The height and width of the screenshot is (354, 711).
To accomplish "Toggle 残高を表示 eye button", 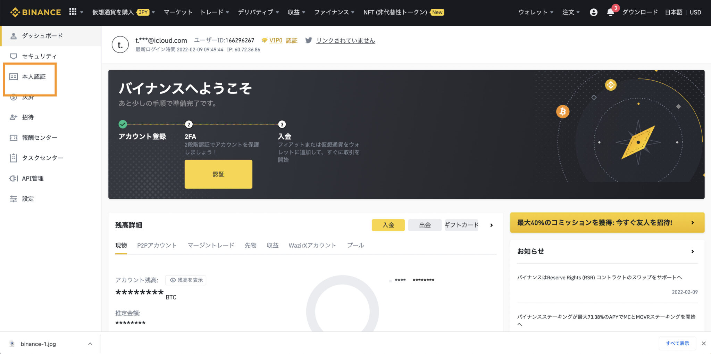I will [x=186, y=280].
